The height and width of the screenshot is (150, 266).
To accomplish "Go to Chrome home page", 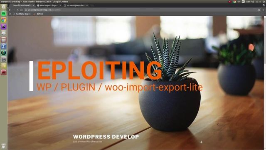I will click(21, 10).
